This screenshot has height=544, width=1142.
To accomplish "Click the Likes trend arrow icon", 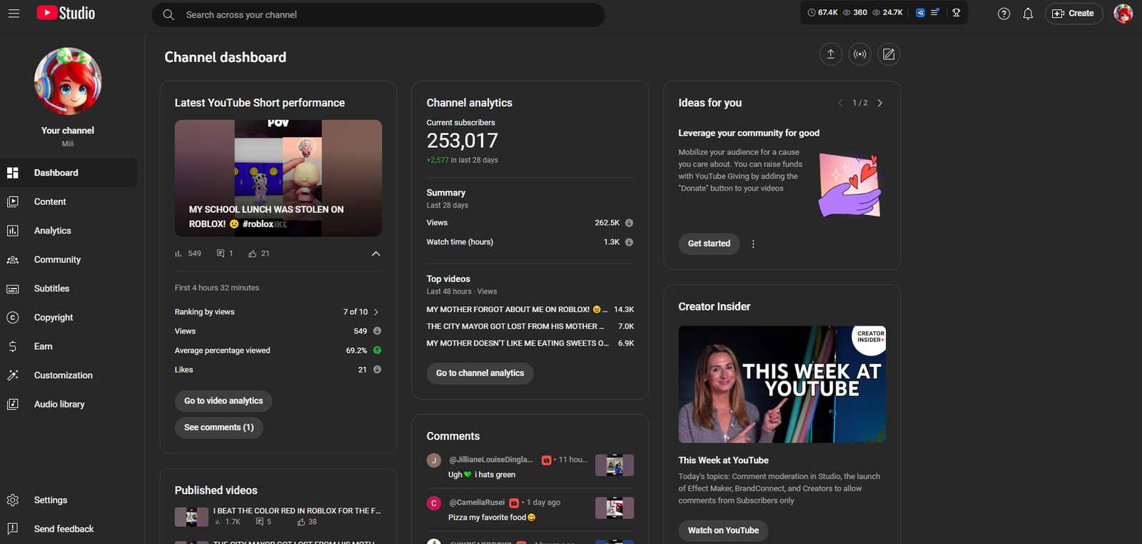I will pyautogui.click(x=377, y=370).
